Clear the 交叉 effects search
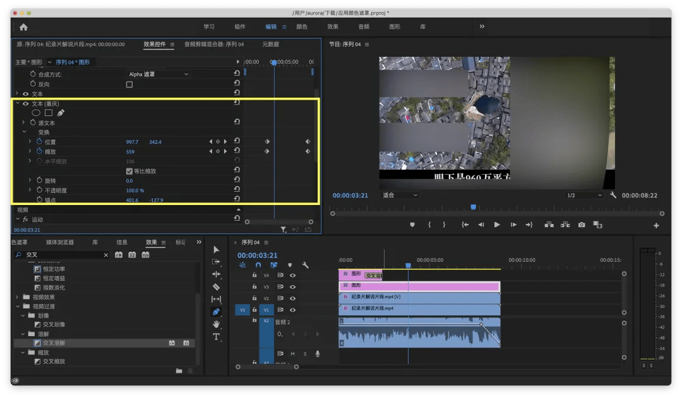This screenshot has height=398, width=682. point(105,255)
